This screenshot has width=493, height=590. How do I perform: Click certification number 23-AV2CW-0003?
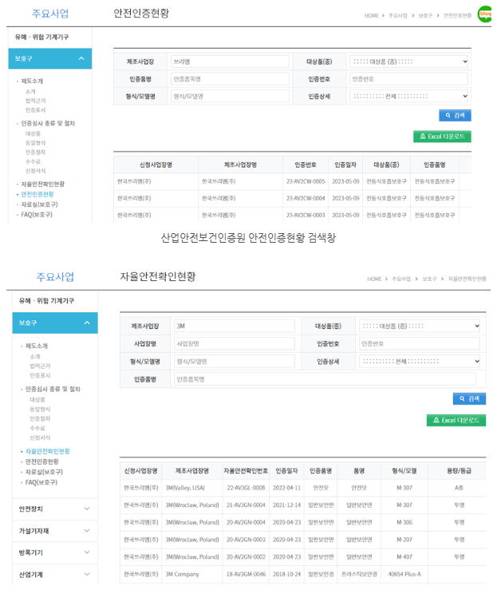coord(306,215)
